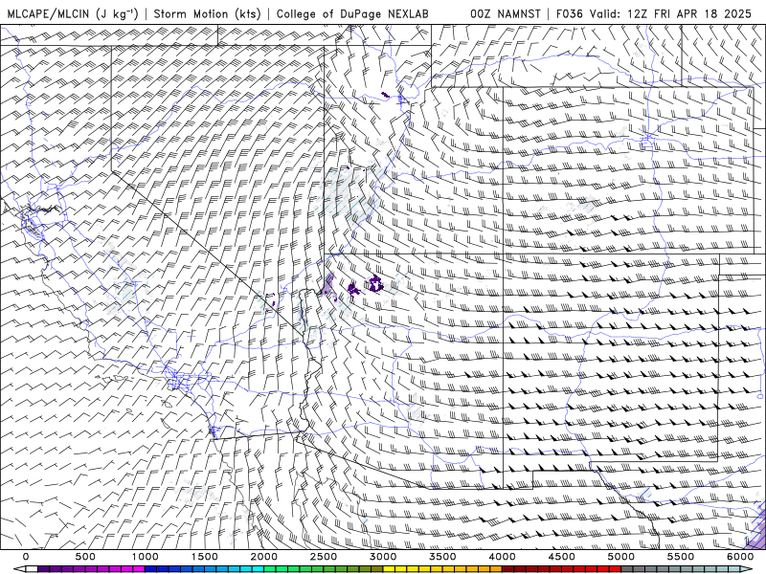Click the '6000' color scale label
Screen dimensions: 766x574
(x=740, y=557)
